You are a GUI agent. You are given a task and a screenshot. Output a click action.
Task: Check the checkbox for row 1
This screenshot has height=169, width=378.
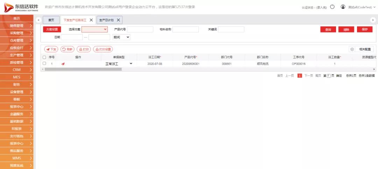(x=44, y=64)
